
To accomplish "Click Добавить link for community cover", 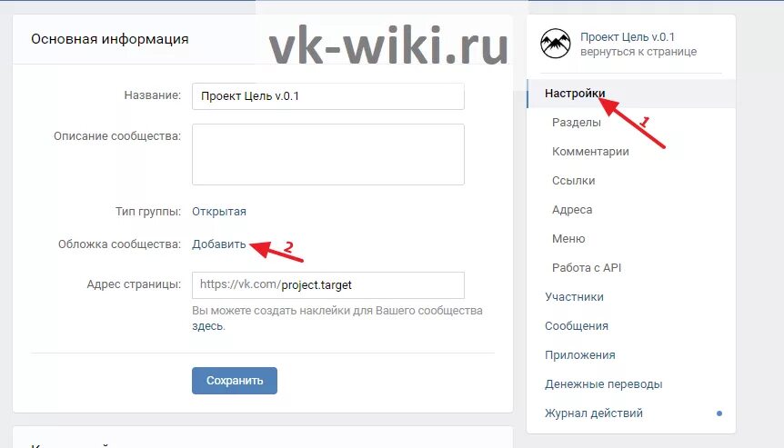I will pyautogui.click(x=219, y=244).
